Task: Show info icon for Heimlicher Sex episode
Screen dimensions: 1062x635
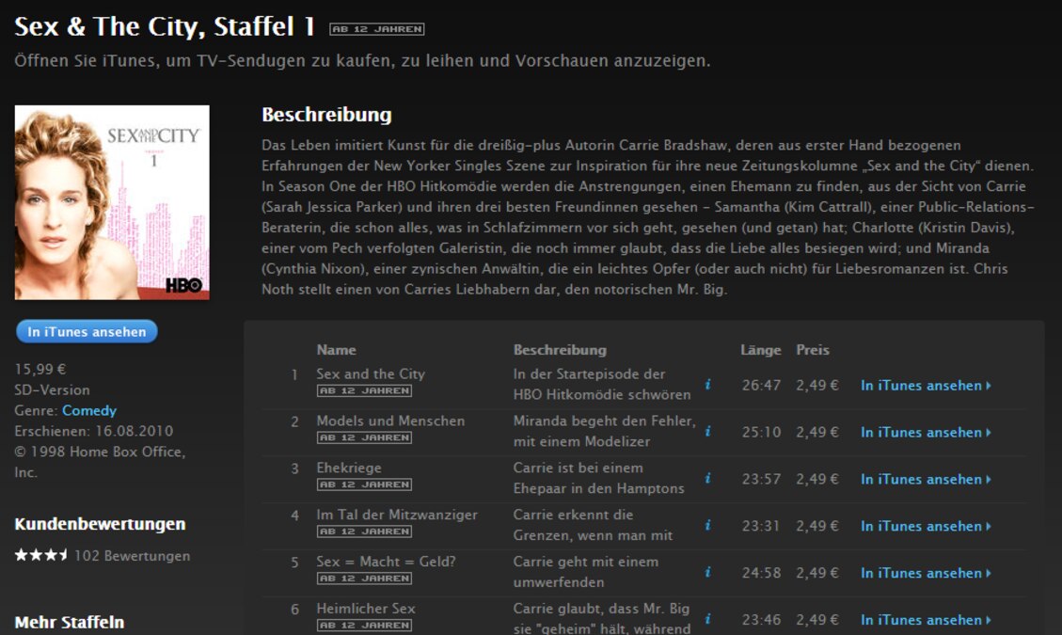Action: (707, 619)
